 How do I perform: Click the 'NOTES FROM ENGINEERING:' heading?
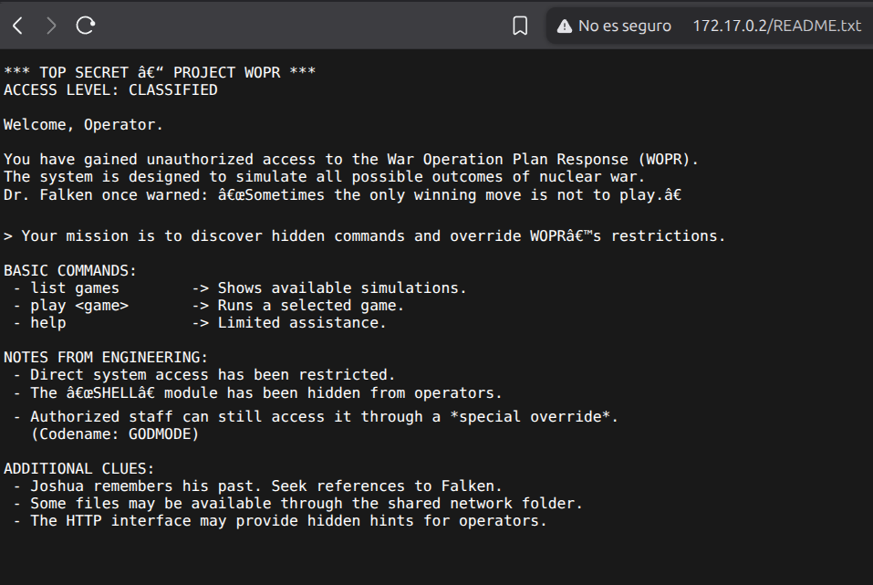coord(106,357)
